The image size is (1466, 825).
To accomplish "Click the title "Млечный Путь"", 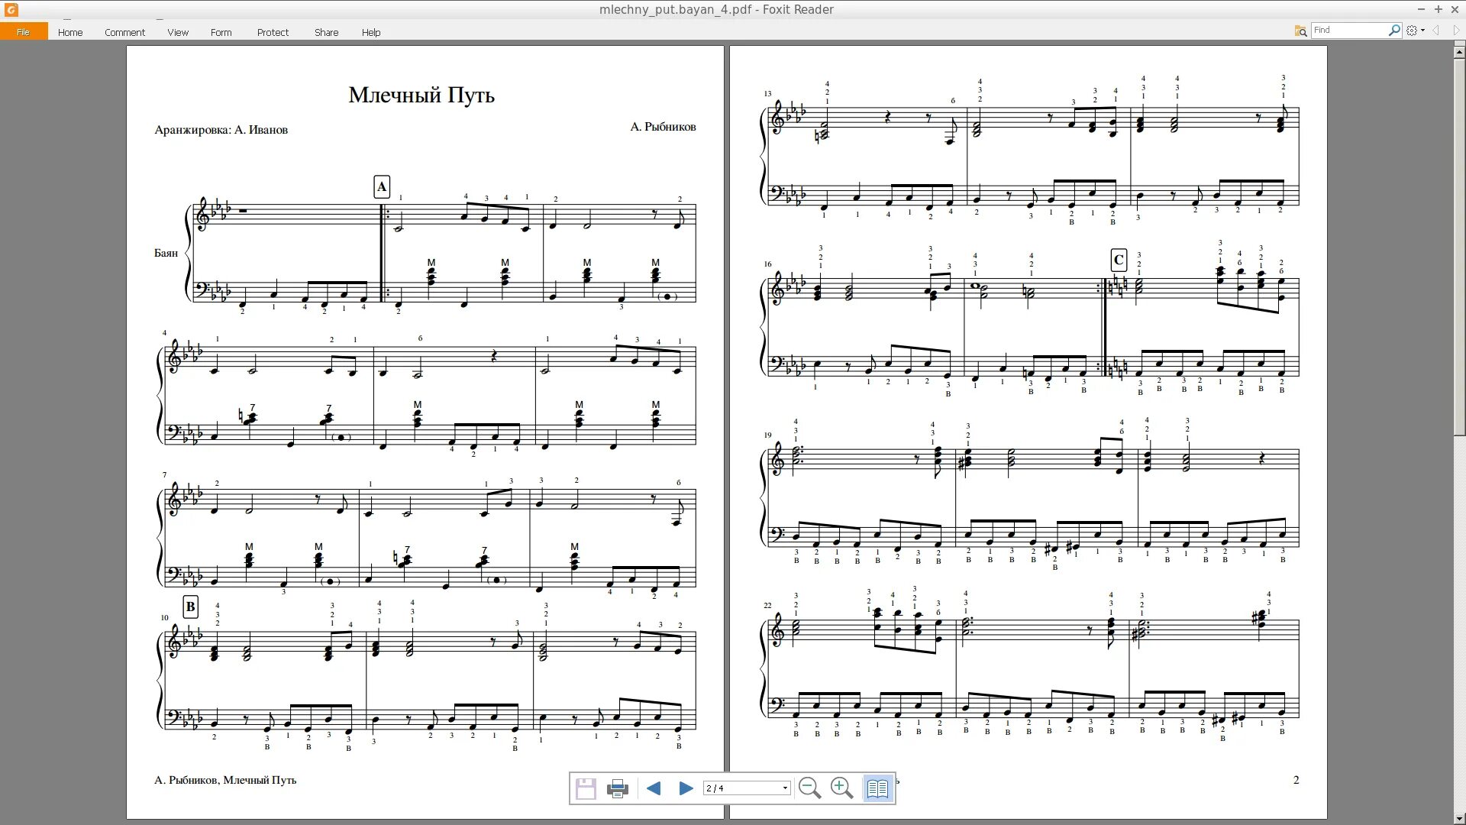I will (x=421, y=95).
